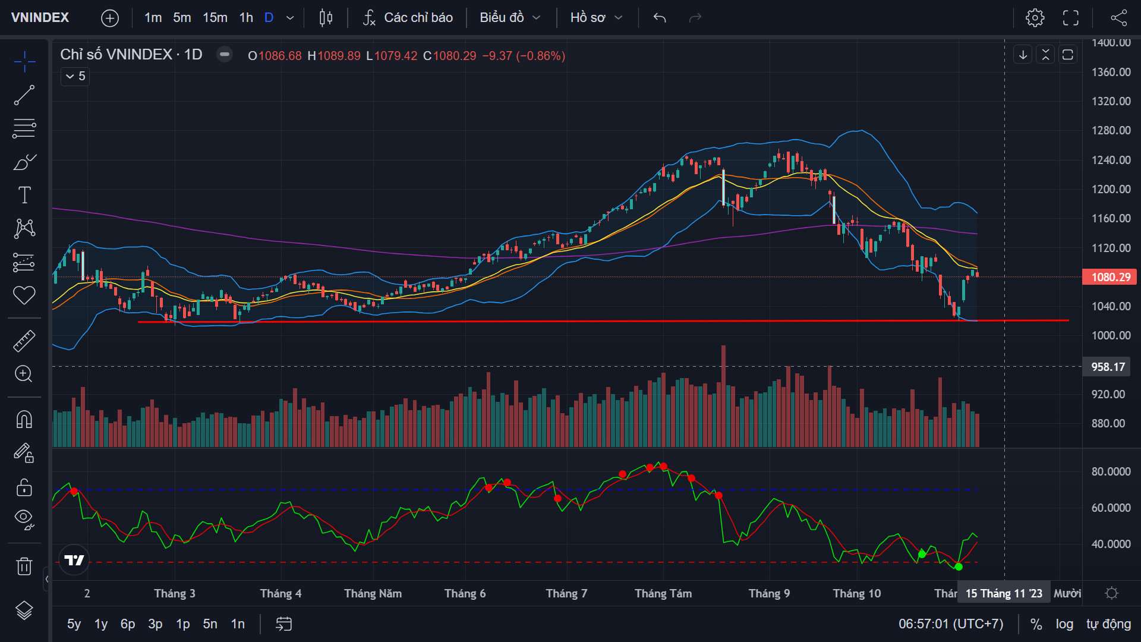This screenshot has width=1141, height=642.
Task: Click the VNINDEX symbol search field
Action: click(x=40, y=18)
